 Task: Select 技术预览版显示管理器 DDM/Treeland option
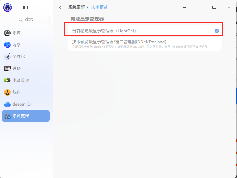pyautogui.click(x=144, y=44)
